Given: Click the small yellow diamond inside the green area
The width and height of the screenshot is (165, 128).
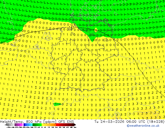Looking at the screenshot, I should click(x=96, y=30).
